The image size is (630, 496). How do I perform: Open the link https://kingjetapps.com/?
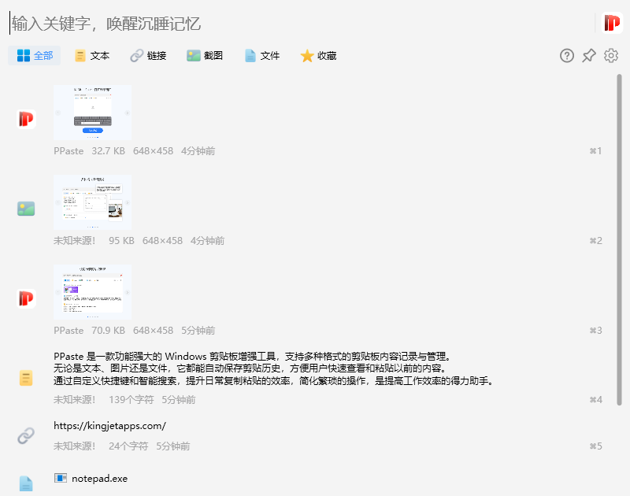(109, 425)
